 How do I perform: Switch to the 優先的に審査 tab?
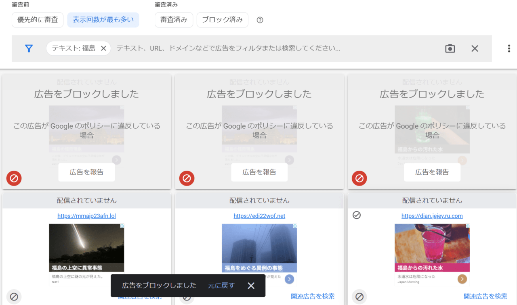tap(38, 20)
